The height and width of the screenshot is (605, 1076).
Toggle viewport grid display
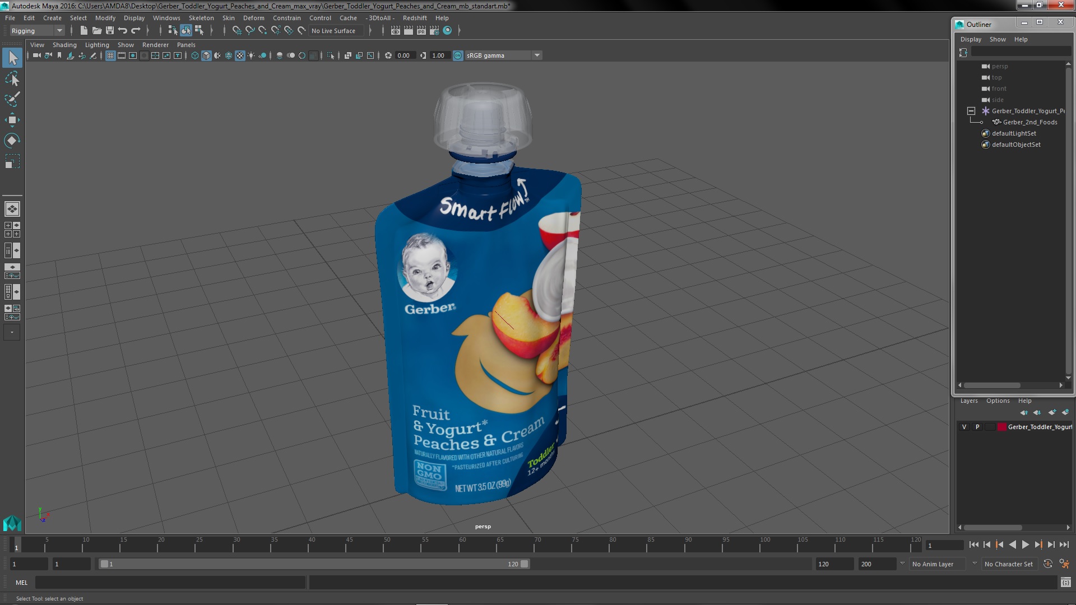pos(110,55)
